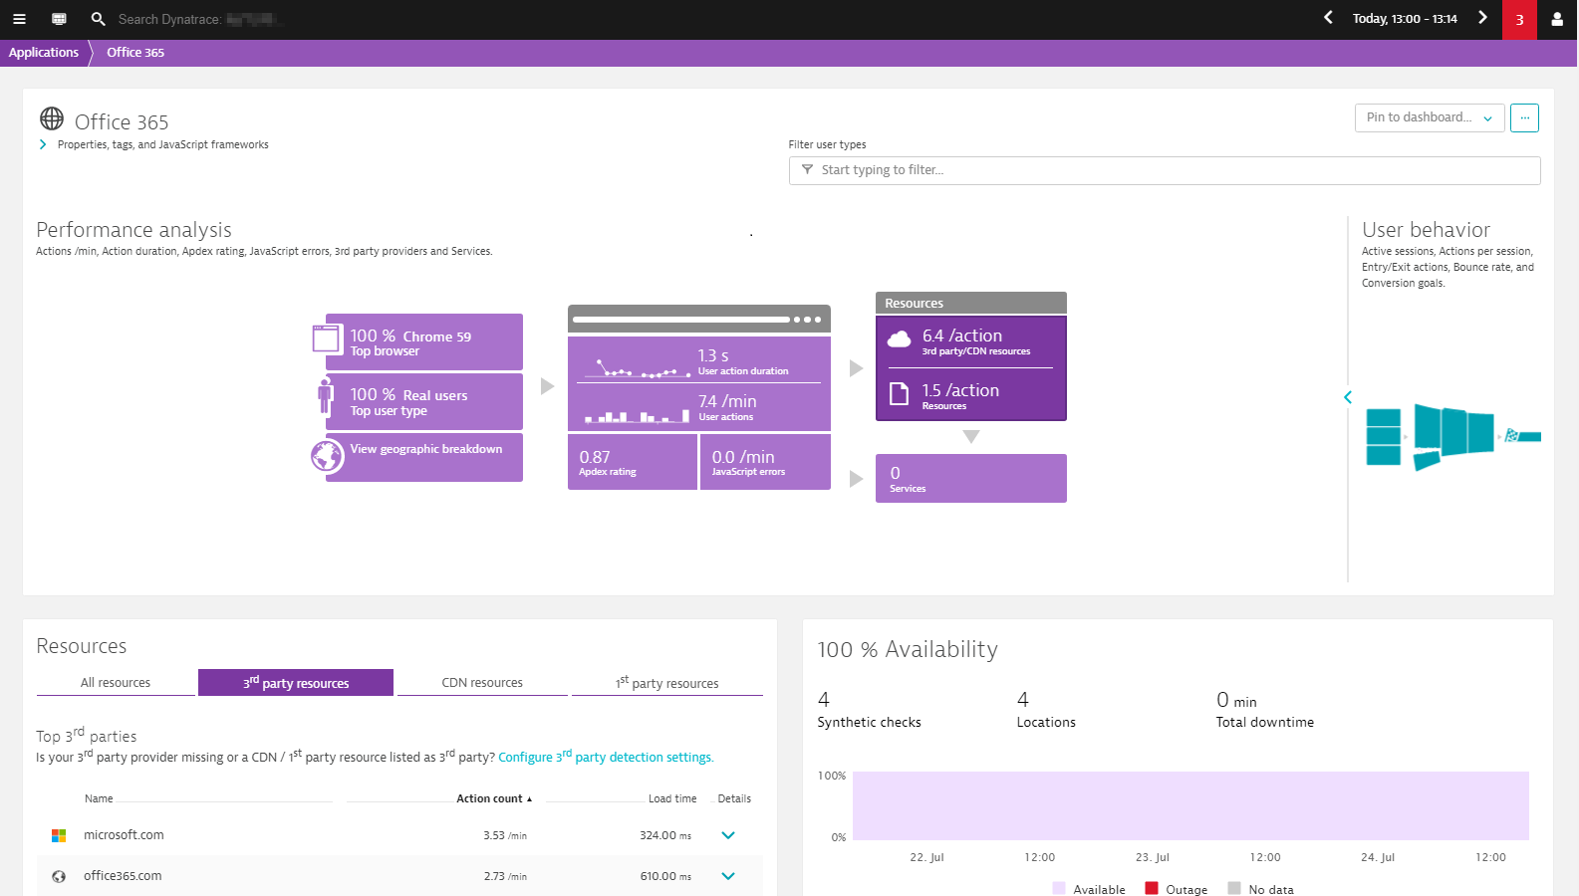Open the Pin to dashboard dropdown
The image size is (1579, 896).
pyautogui.click(x=1430, y=117)
